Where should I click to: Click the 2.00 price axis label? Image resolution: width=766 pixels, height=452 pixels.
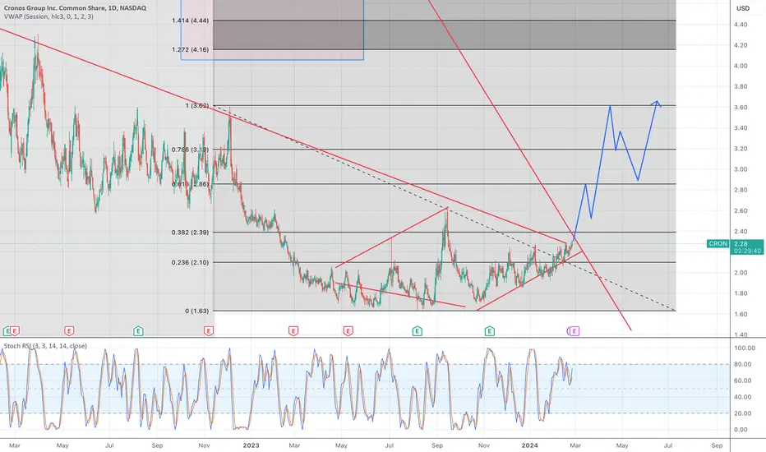tap(741, 273)
